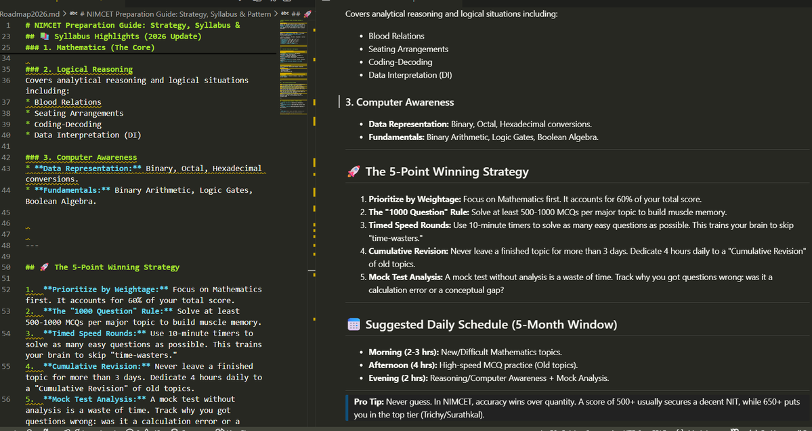Image resolution: width=812 pixels, height=431 pixels.
Task: Click the calendar emoji beside Suggested Daily Schedule
Action: (x=354, y=325)
